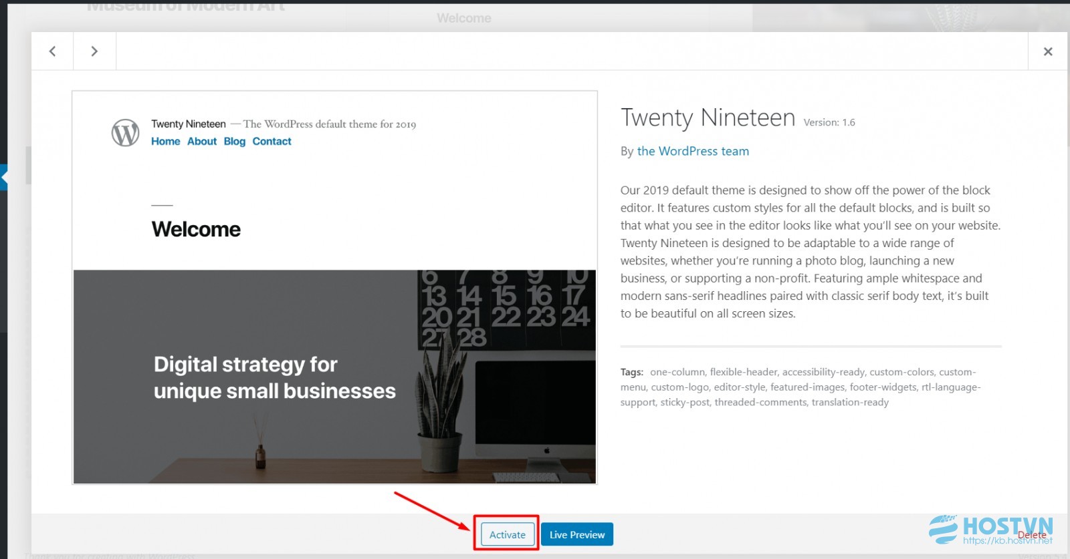
Task: Close the theme details overlay
Action: pos(1048,51)
